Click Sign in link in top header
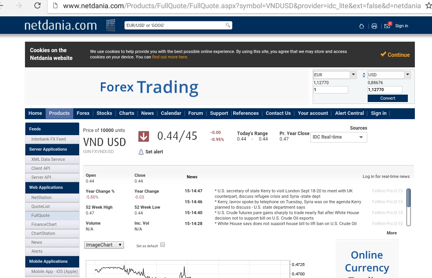The image size is (432, 278). [402, 26]
